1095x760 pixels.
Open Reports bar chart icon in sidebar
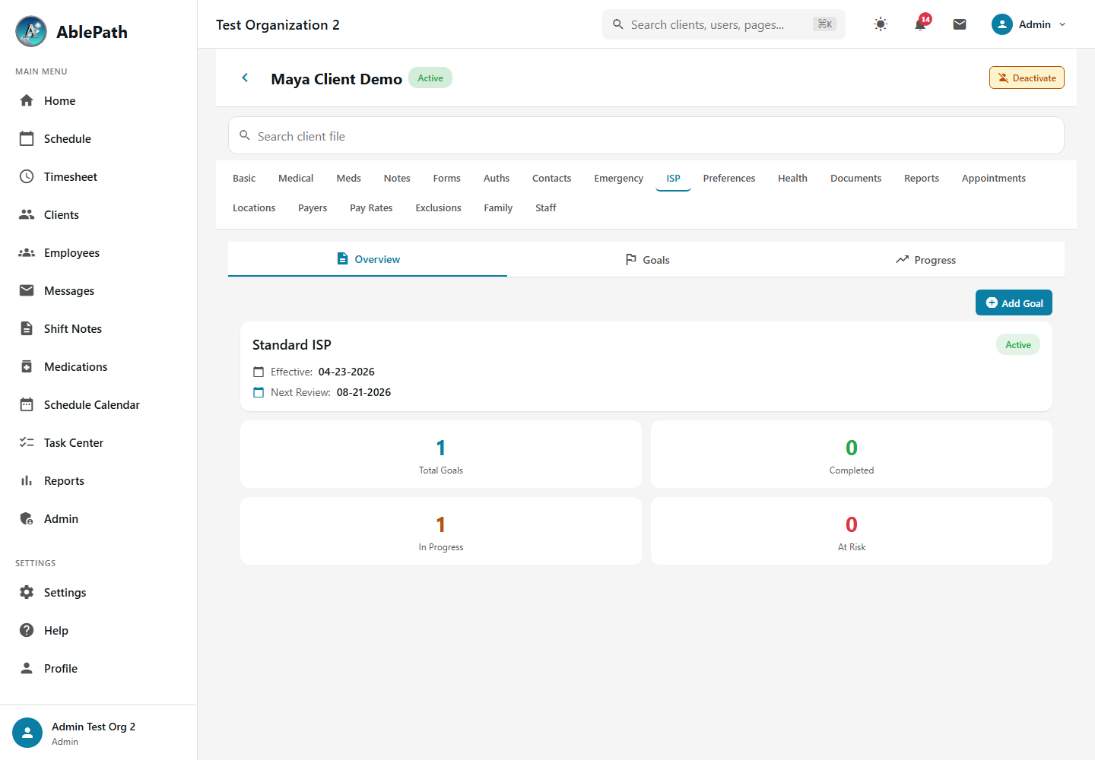click(x=27, y=480)
